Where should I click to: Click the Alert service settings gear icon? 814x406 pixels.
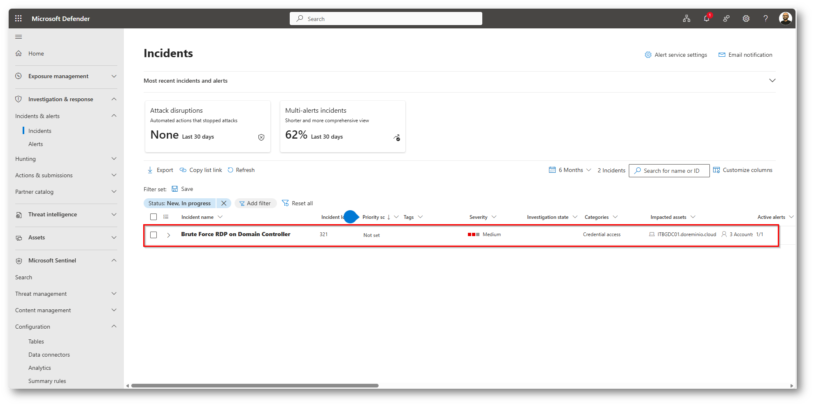(648, 55)
